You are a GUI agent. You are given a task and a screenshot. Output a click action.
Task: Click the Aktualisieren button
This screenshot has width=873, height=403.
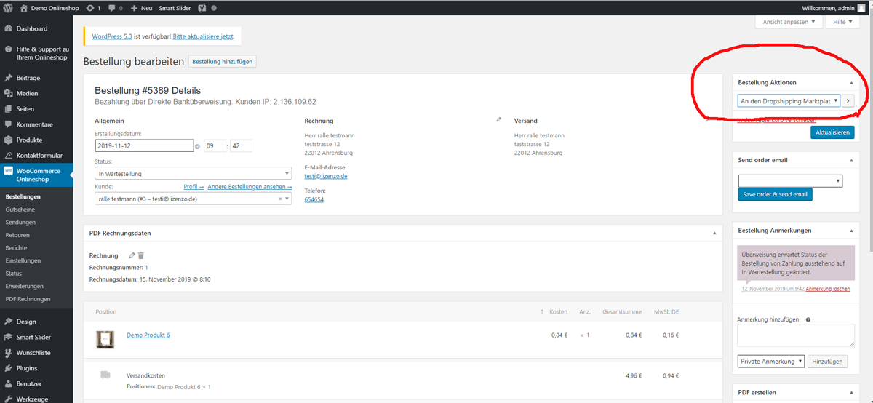coord(832,132)
